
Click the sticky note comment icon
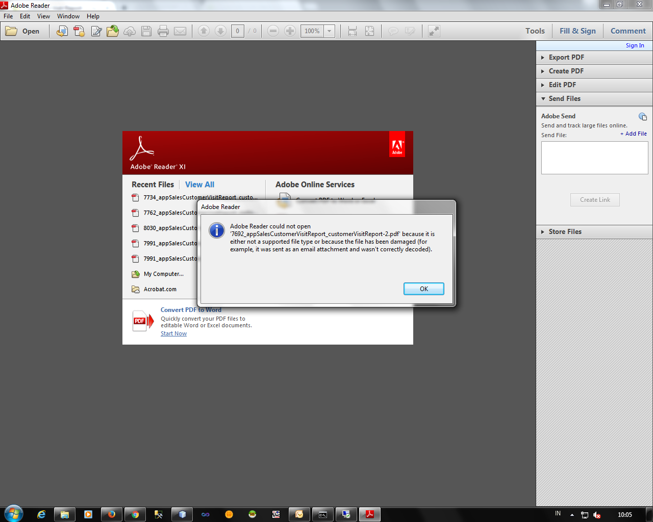(393, 31)
